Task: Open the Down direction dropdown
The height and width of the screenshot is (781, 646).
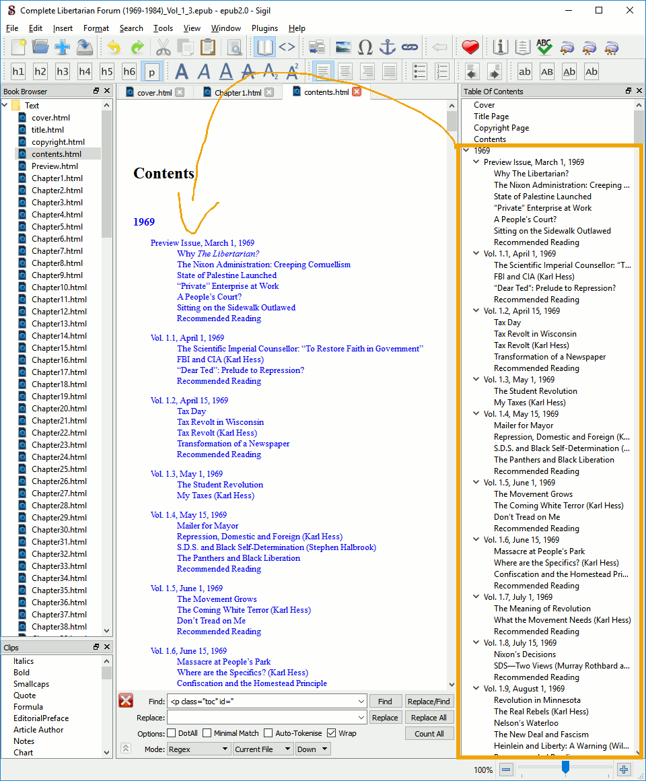Action: [312, 749]
